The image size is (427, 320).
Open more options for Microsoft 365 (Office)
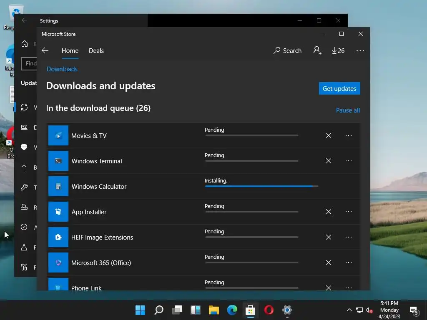pyautogui.click(x=349, y=262)
